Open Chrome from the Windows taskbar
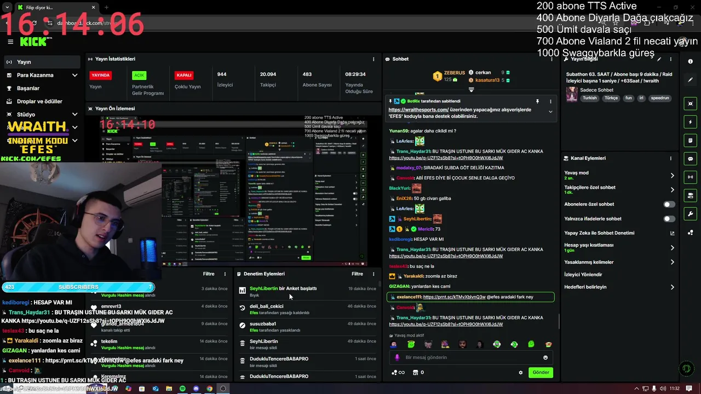This screenshot has height=394, width=701. [210, 389]
